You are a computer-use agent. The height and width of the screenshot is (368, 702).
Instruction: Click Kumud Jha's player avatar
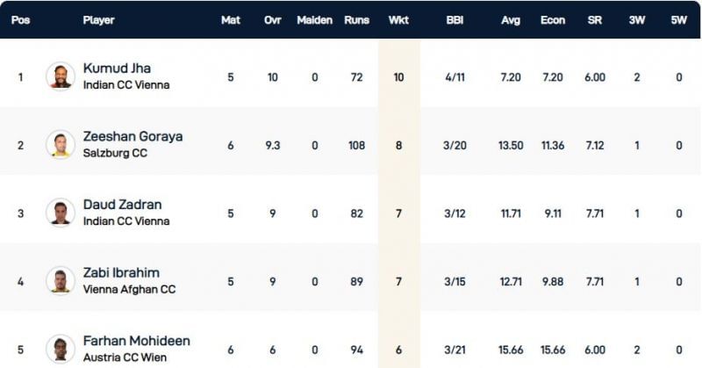point(61,76)
